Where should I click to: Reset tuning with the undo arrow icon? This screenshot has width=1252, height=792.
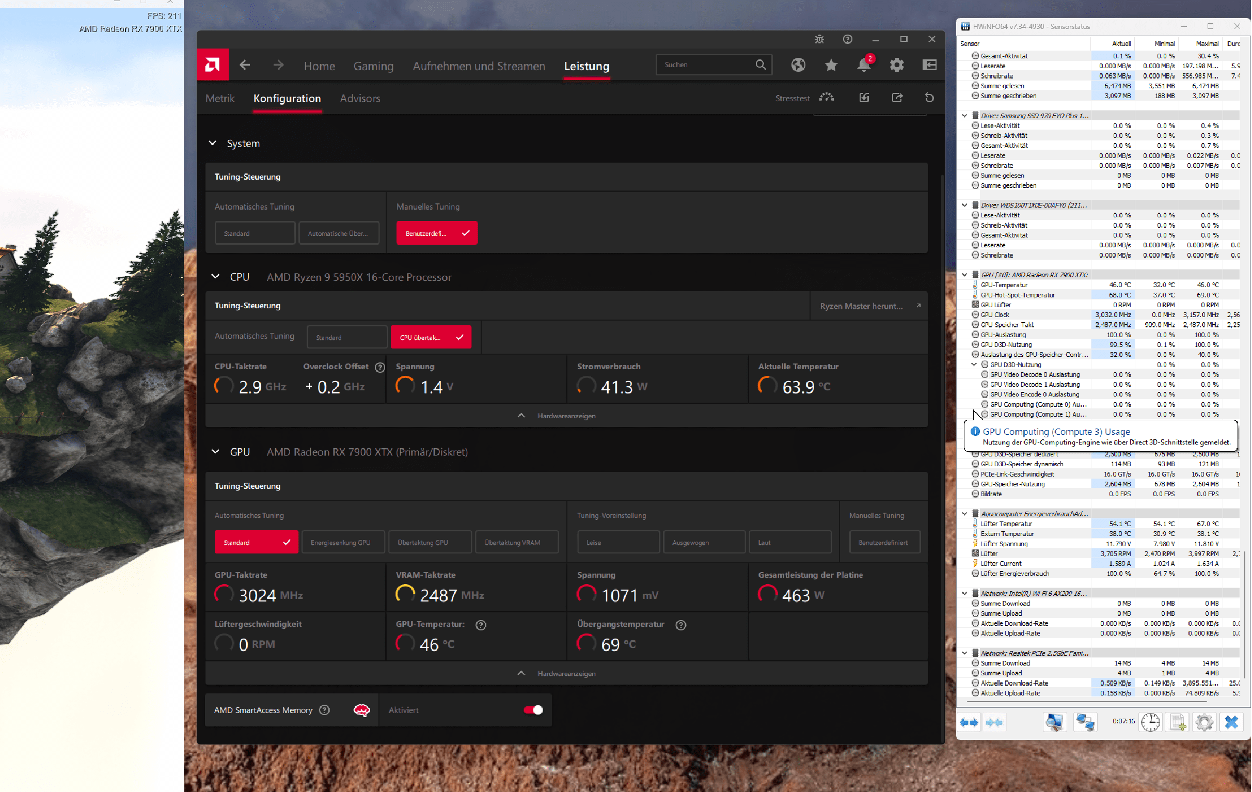[x=929, y=98]
